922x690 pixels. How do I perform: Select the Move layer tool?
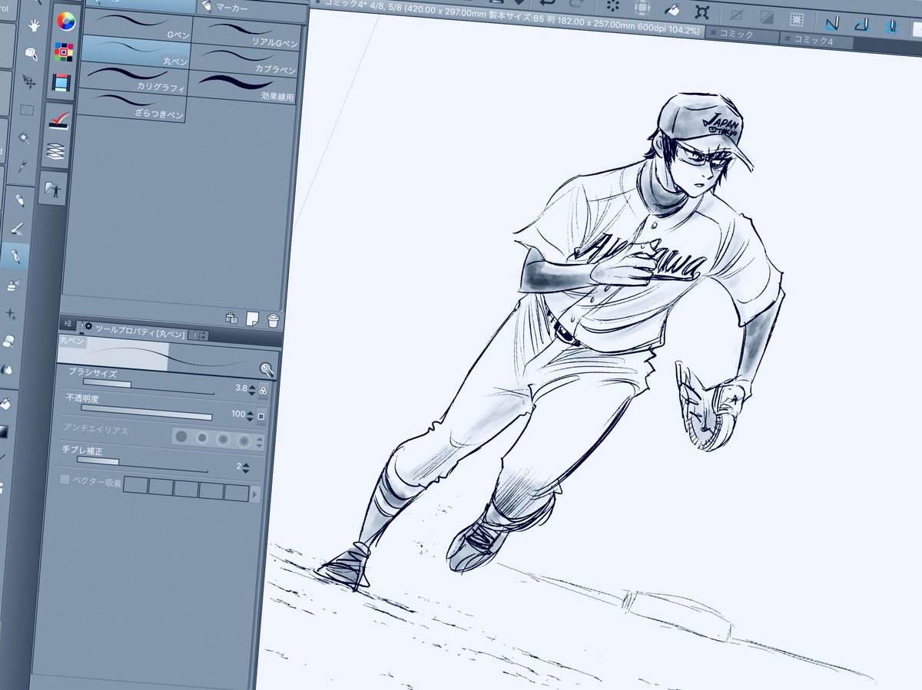coord(30,81)
